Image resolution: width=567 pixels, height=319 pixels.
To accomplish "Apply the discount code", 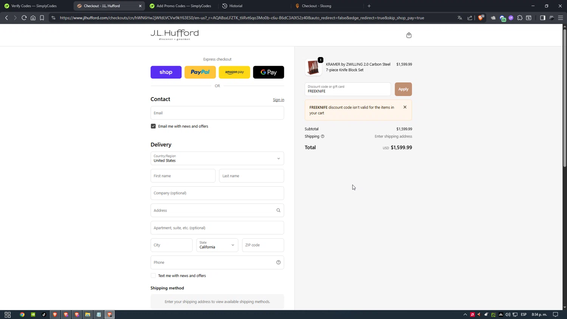I will pos(403,89).
